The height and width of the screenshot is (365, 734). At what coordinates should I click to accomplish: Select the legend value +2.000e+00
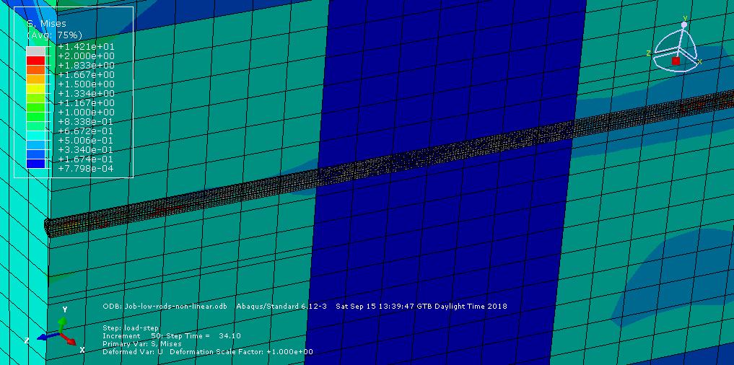pos(86,56)
